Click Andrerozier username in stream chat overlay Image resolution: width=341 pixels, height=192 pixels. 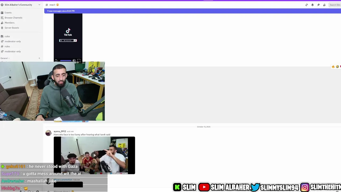point(13,181)
